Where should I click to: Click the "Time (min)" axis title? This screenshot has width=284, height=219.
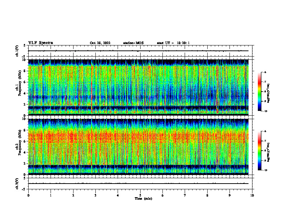[x=143, y=199]
